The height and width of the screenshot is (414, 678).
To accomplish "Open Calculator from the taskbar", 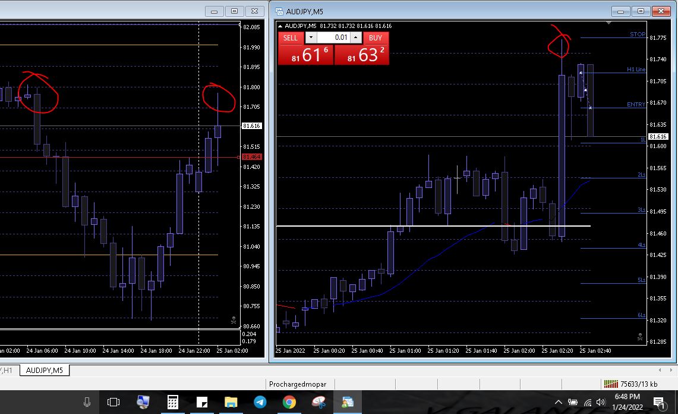I will 172,402.
